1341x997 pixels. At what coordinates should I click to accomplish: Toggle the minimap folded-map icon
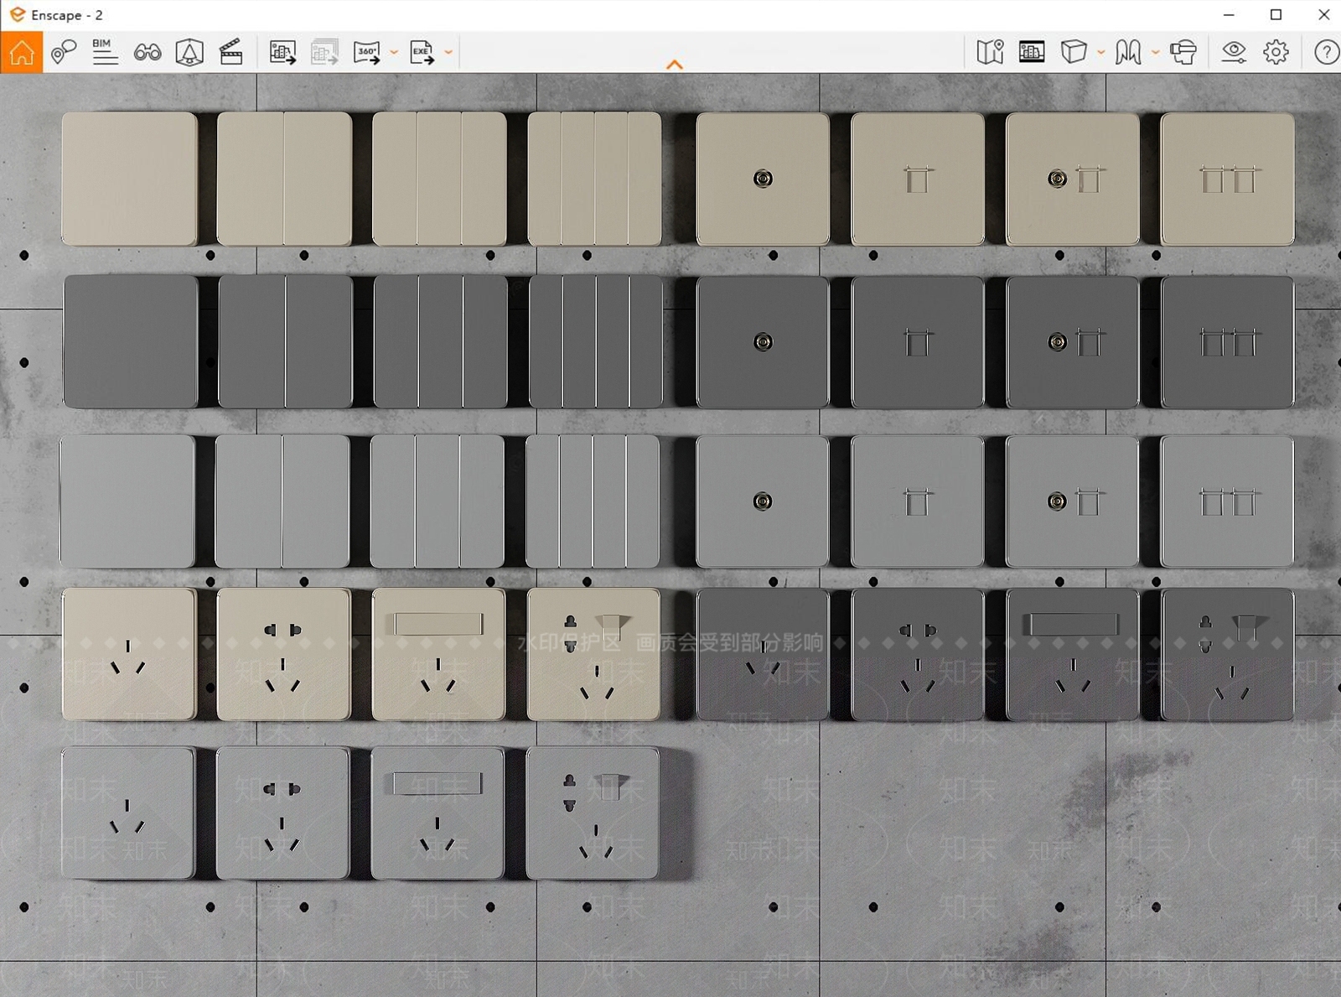[990, 52]
